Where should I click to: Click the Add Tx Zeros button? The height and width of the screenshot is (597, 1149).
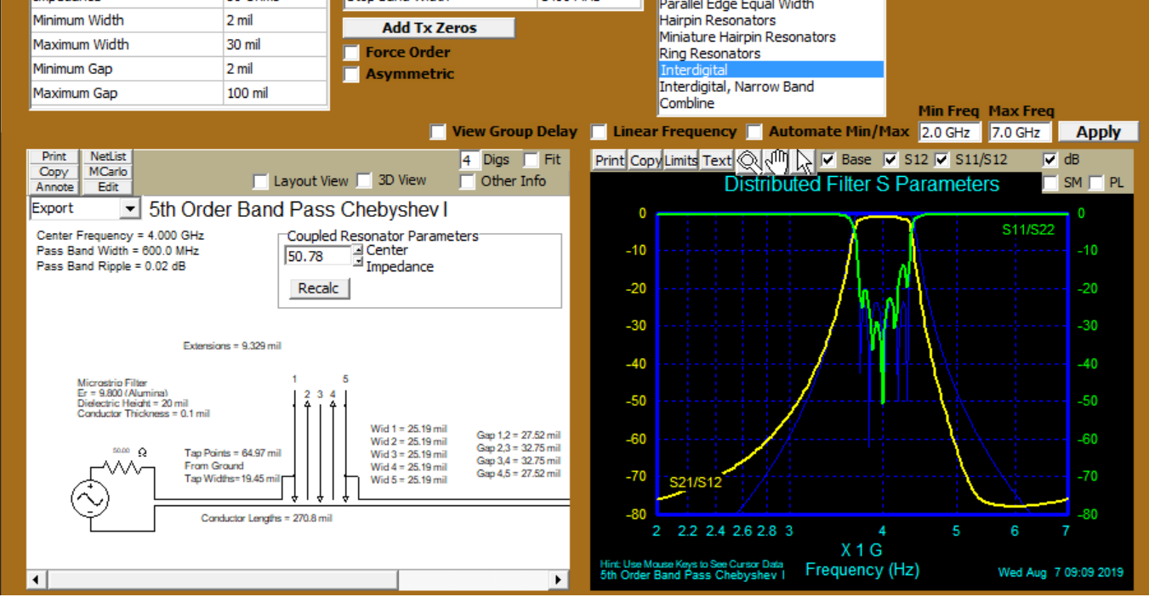pos(429,28)
